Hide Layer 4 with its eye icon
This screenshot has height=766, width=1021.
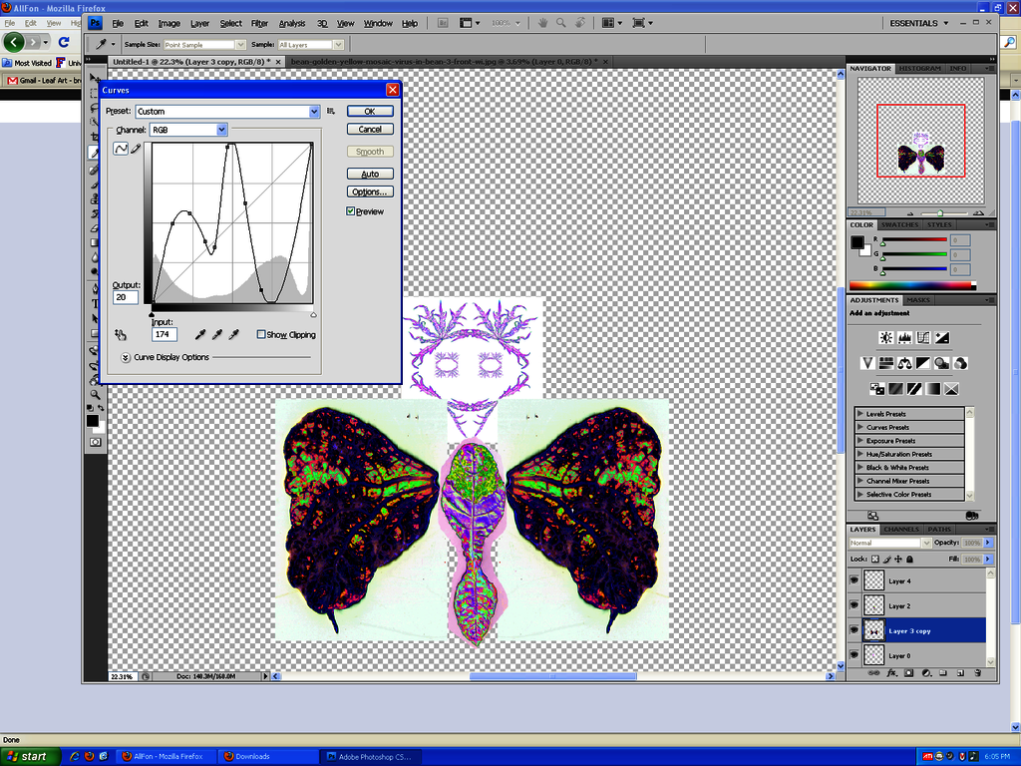(854, 580)
